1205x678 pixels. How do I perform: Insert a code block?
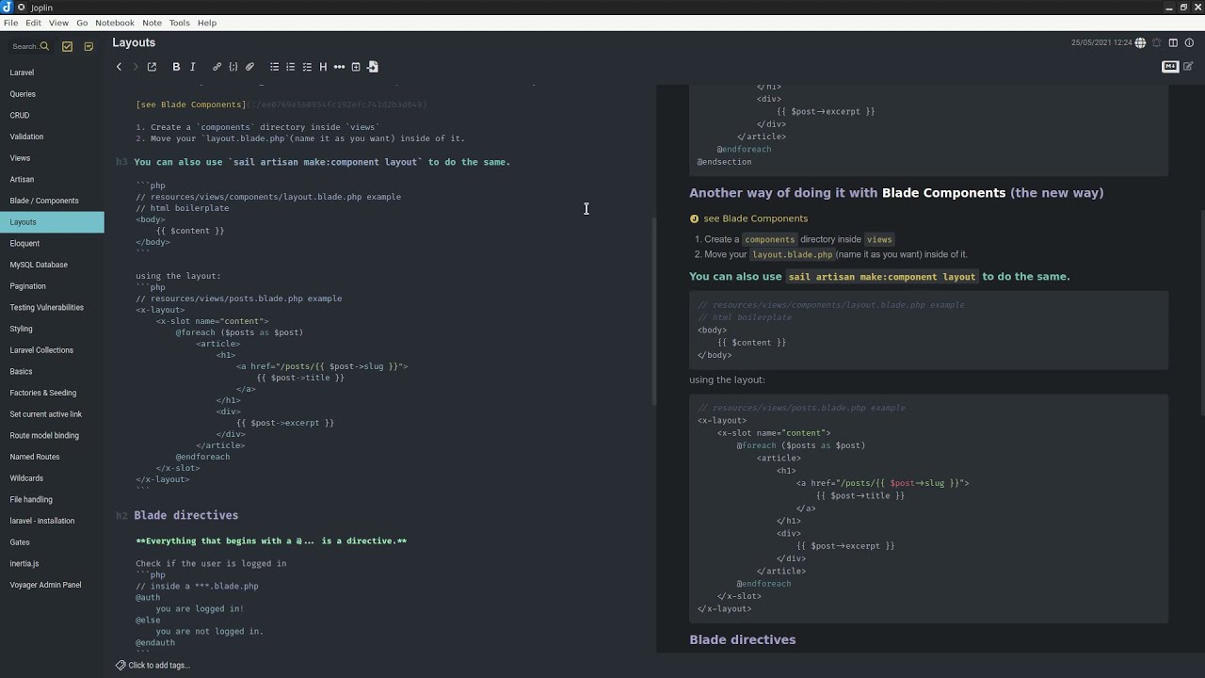[233, 67]
